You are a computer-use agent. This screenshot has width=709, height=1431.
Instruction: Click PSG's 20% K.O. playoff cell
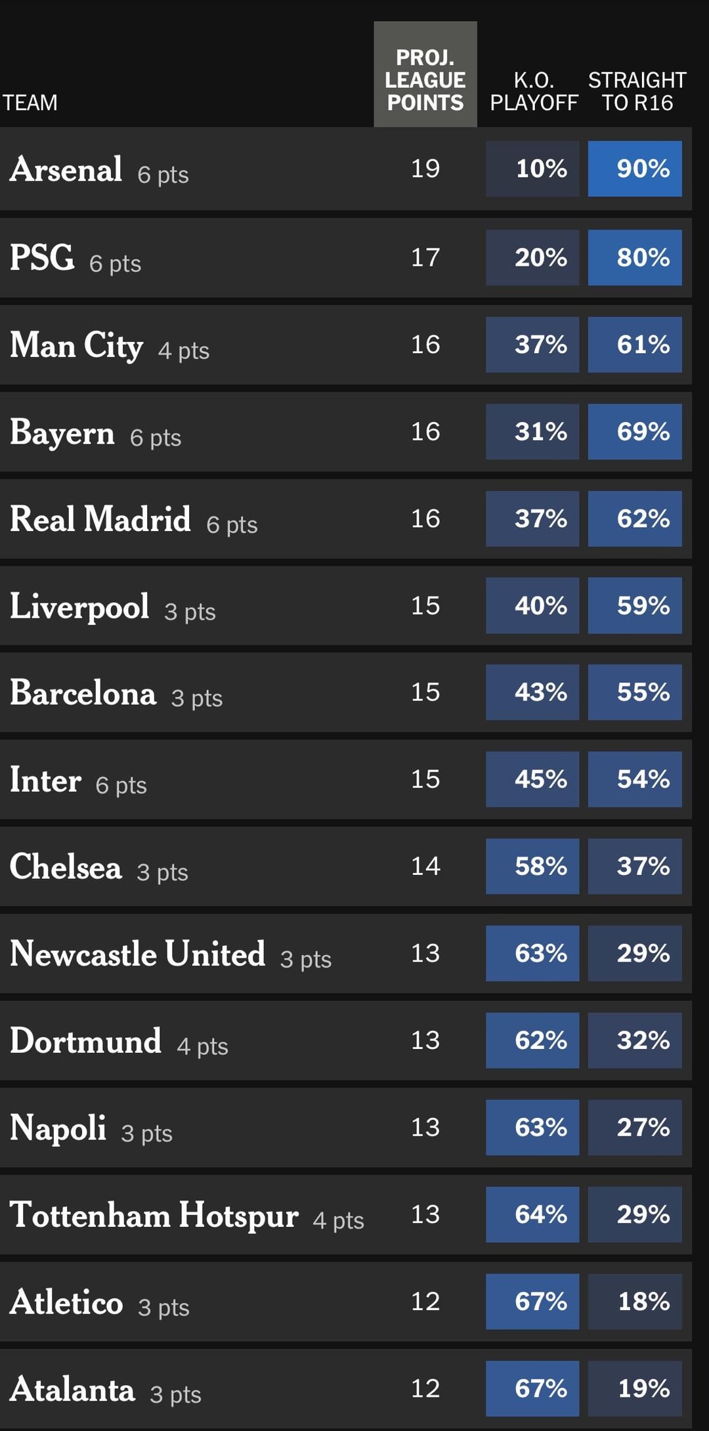(532, 257)
